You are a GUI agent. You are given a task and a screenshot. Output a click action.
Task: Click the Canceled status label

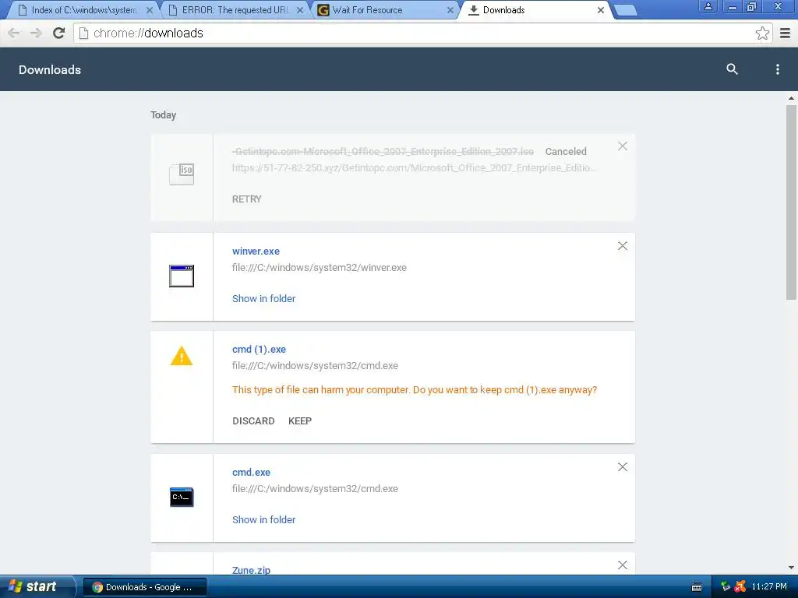(566, 152)
